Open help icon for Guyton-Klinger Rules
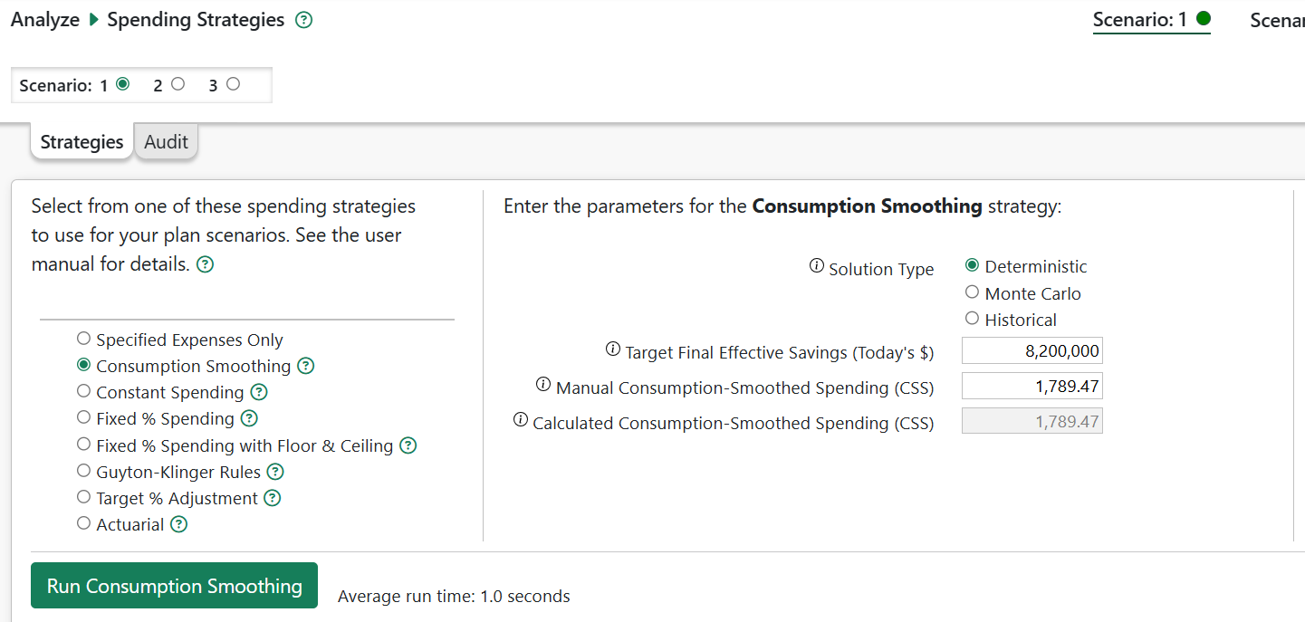The image size is (1305, 622). 275,472
